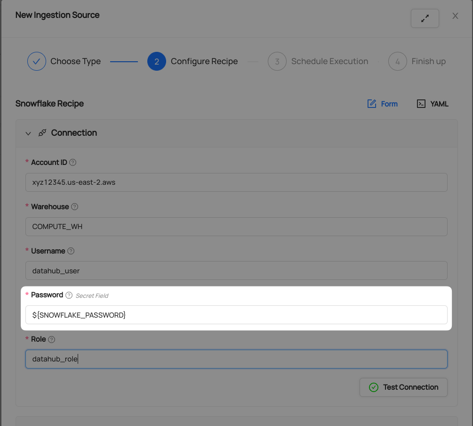Collapse the Connection section
This screenshot has height=426, width=473.
28,133
